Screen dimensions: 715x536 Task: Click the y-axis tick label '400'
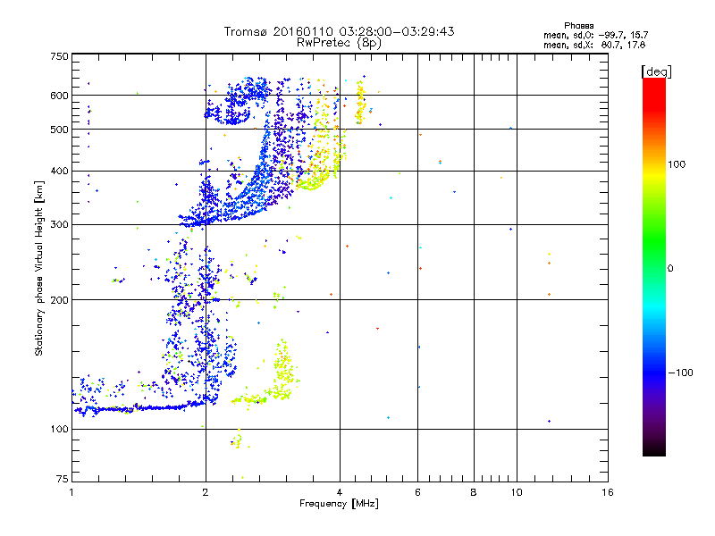pos(59,171)
